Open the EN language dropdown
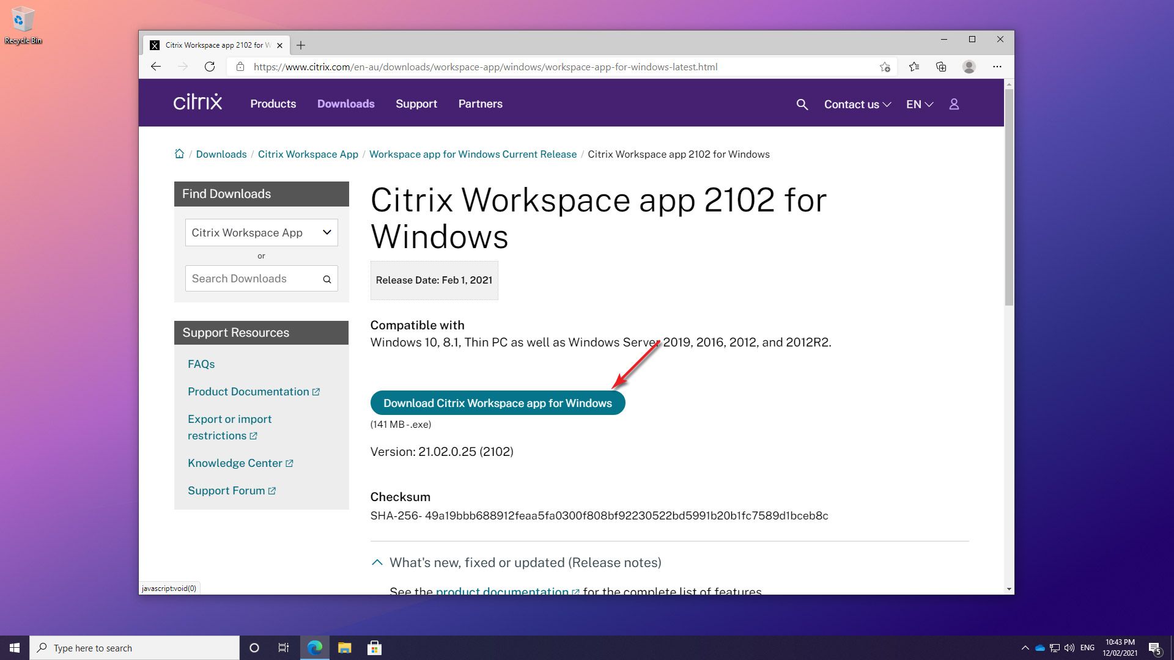This screenshot has height=660, width=1174. [x=919, y=105]
